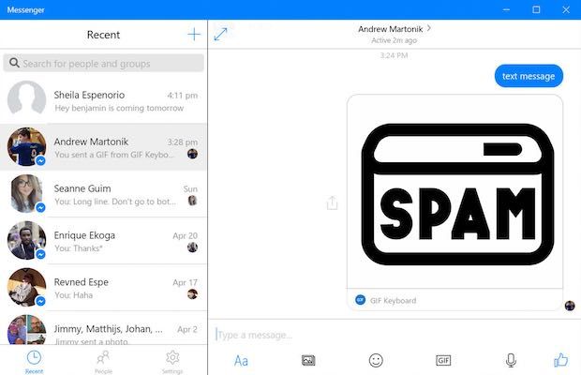The height and width of the screenshot is (375, 581).
Task: Click seen avatar on Andrew Martonik's row
Action: pyautogui.click(x=192, y=154)
